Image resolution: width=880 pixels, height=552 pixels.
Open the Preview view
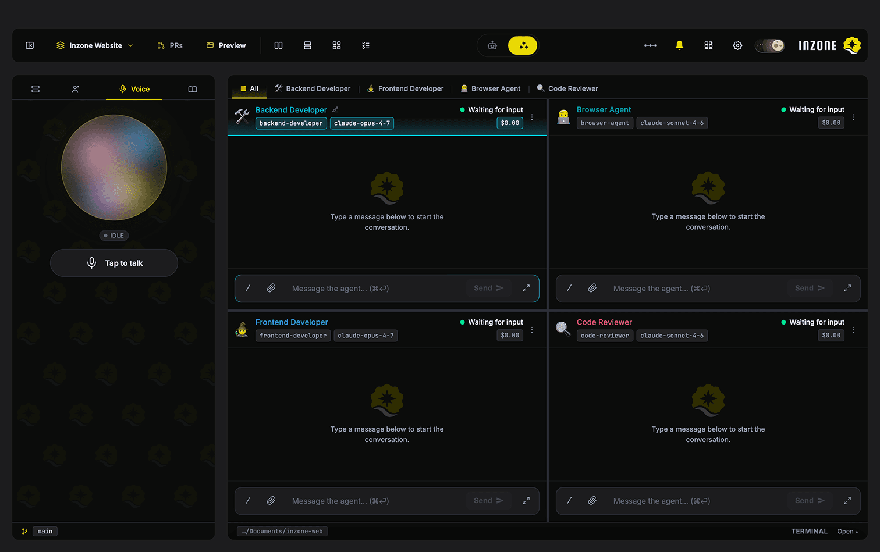(x=226, y=45)
